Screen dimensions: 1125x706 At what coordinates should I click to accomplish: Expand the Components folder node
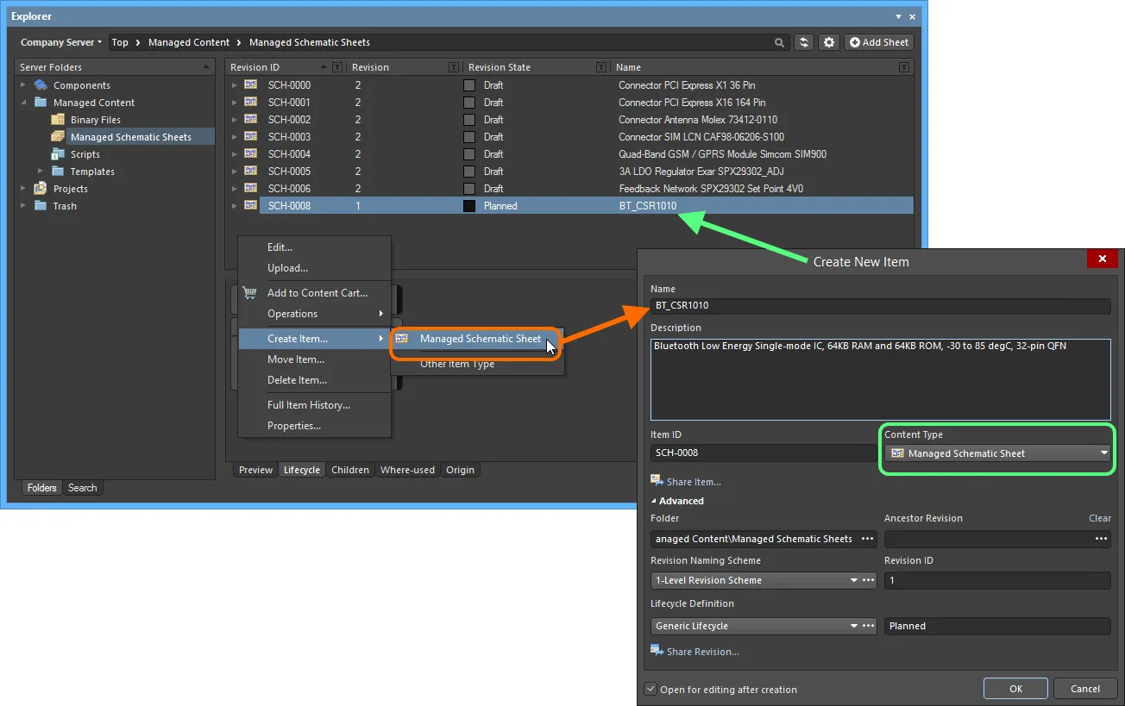click(x=23, y=85)
